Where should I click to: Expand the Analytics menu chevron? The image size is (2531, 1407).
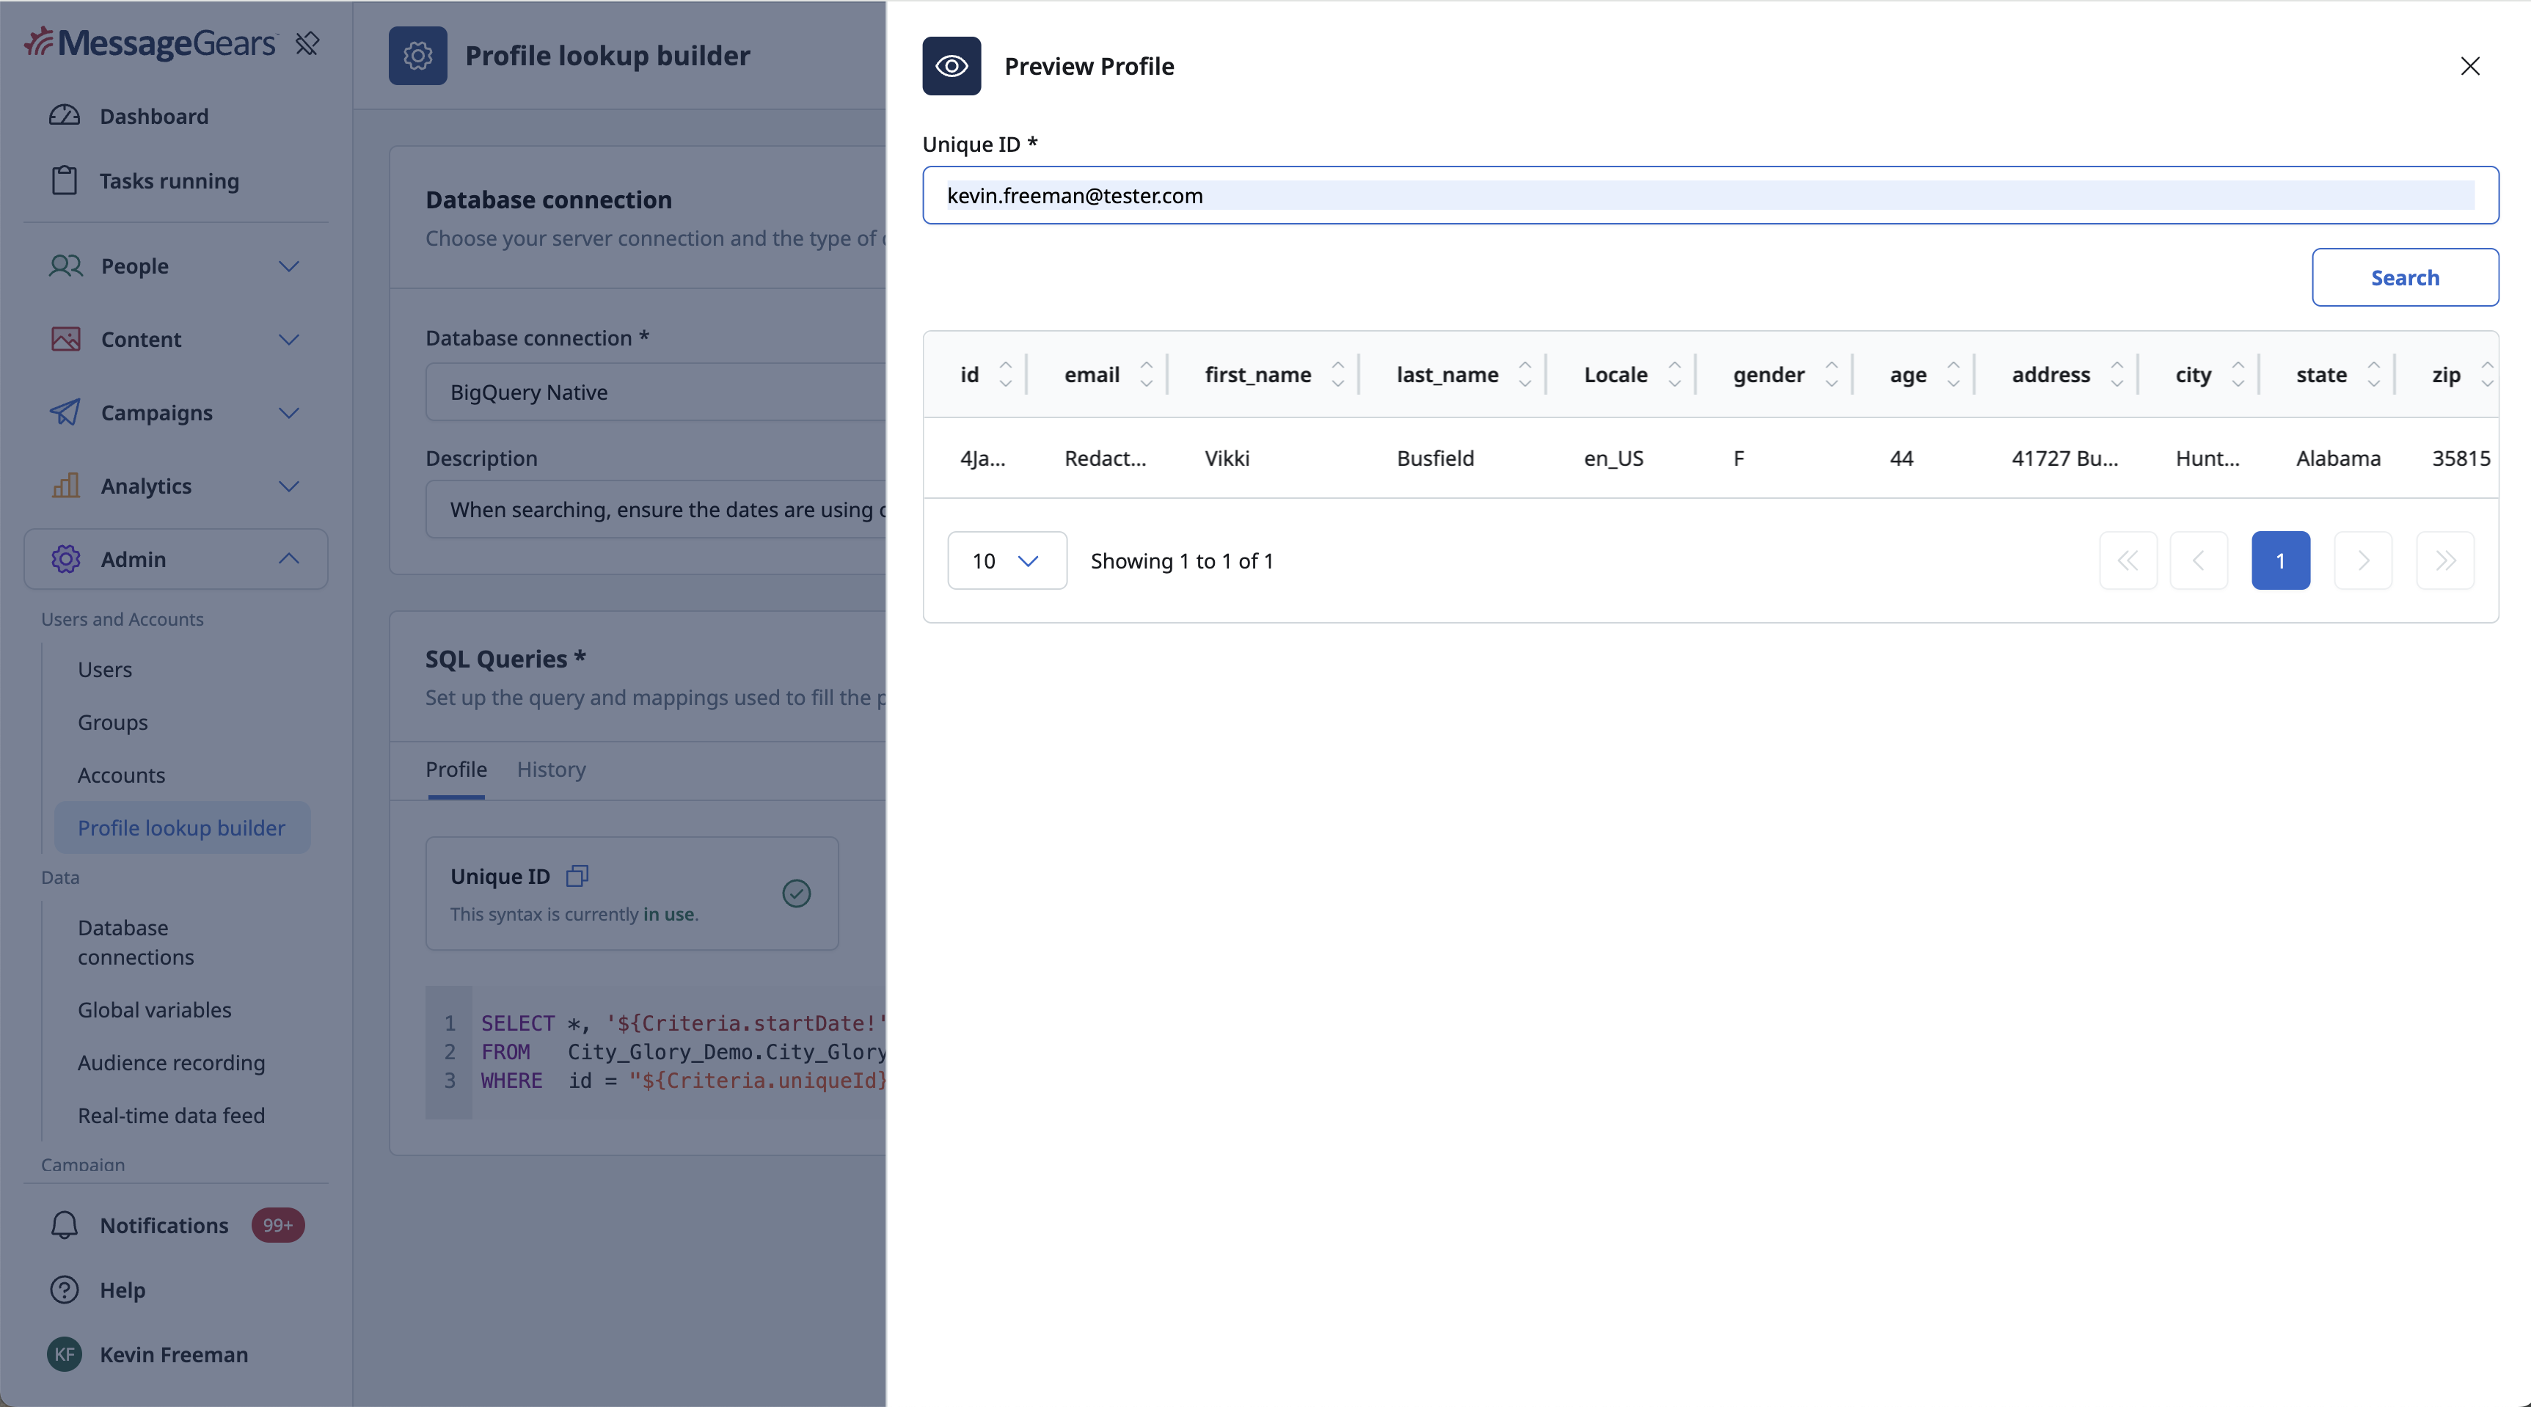tap(289, 486)
